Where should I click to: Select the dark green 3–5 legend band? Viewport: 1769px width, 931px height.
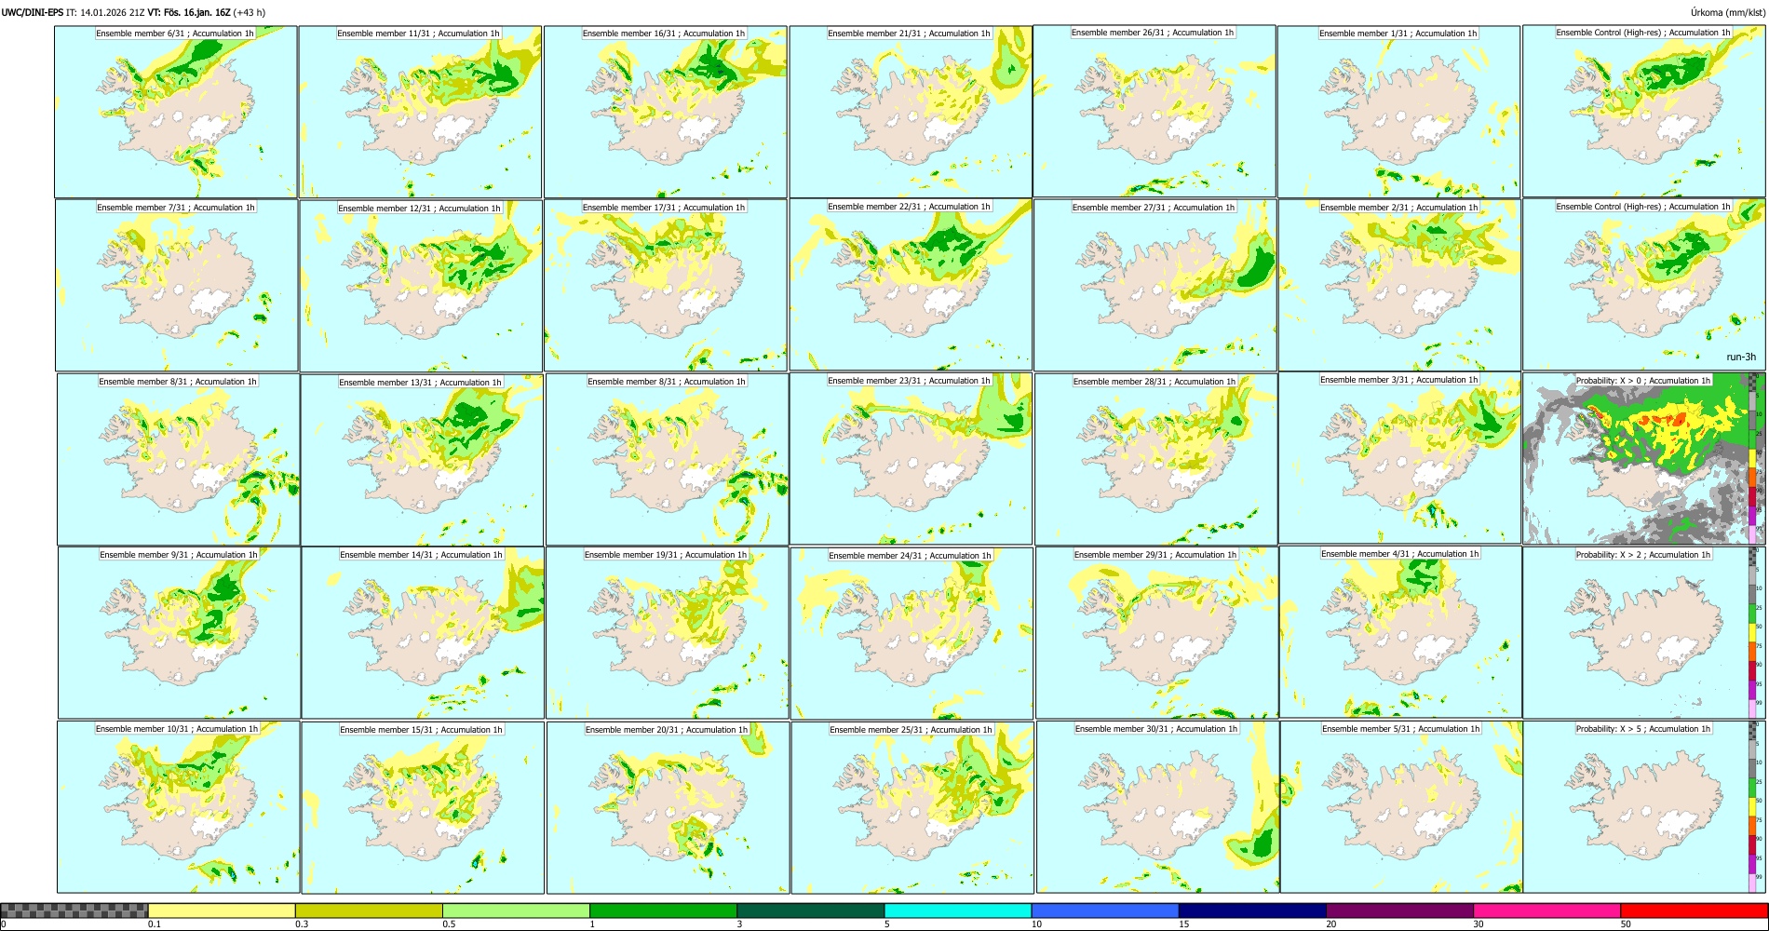810,911
